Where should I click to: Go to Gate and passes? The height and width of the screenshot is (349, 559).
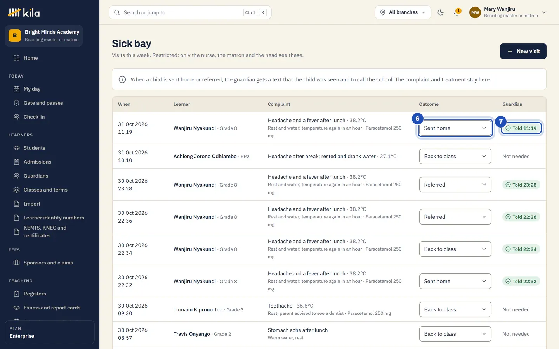(49, 103)
